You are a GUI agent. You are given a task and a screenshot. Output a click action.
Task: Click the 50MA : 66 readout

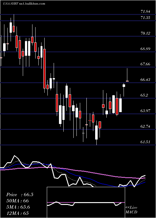point(17,201)
